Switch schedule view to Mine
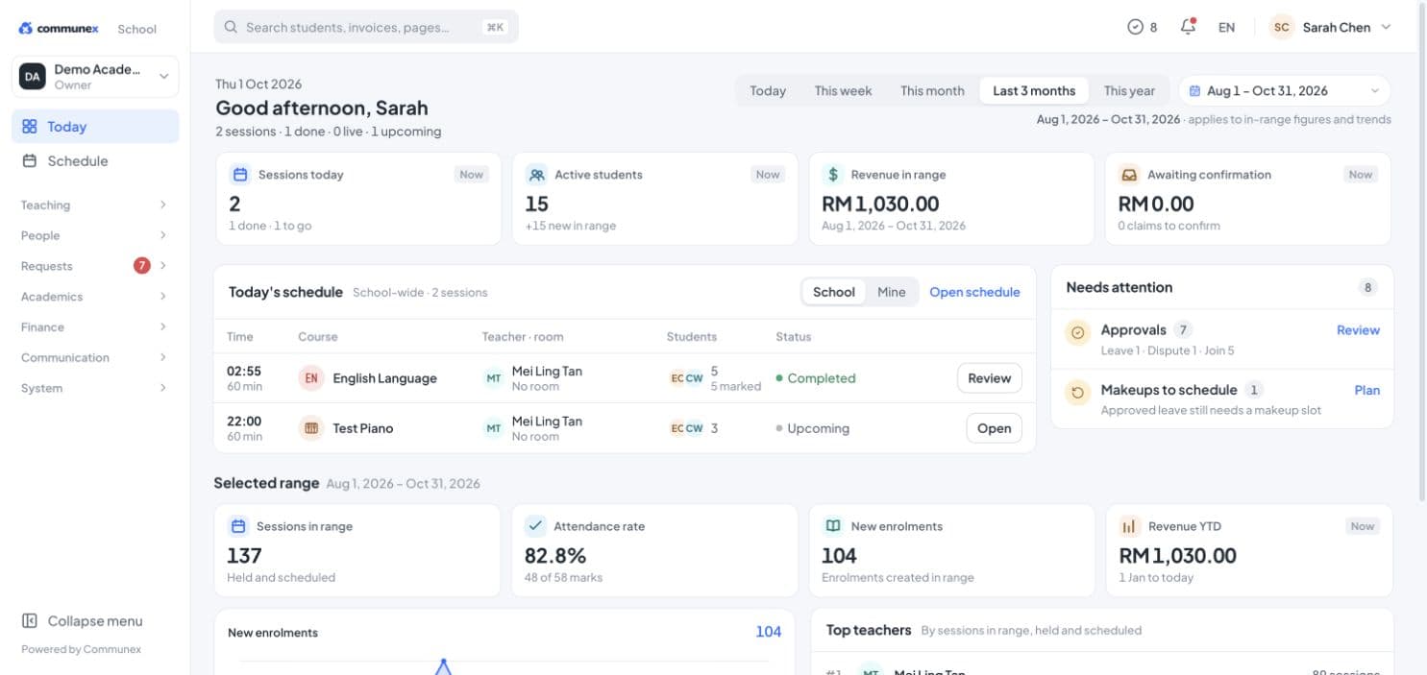The width and height of the screenshot is (1427, 675). click(891, 292)
